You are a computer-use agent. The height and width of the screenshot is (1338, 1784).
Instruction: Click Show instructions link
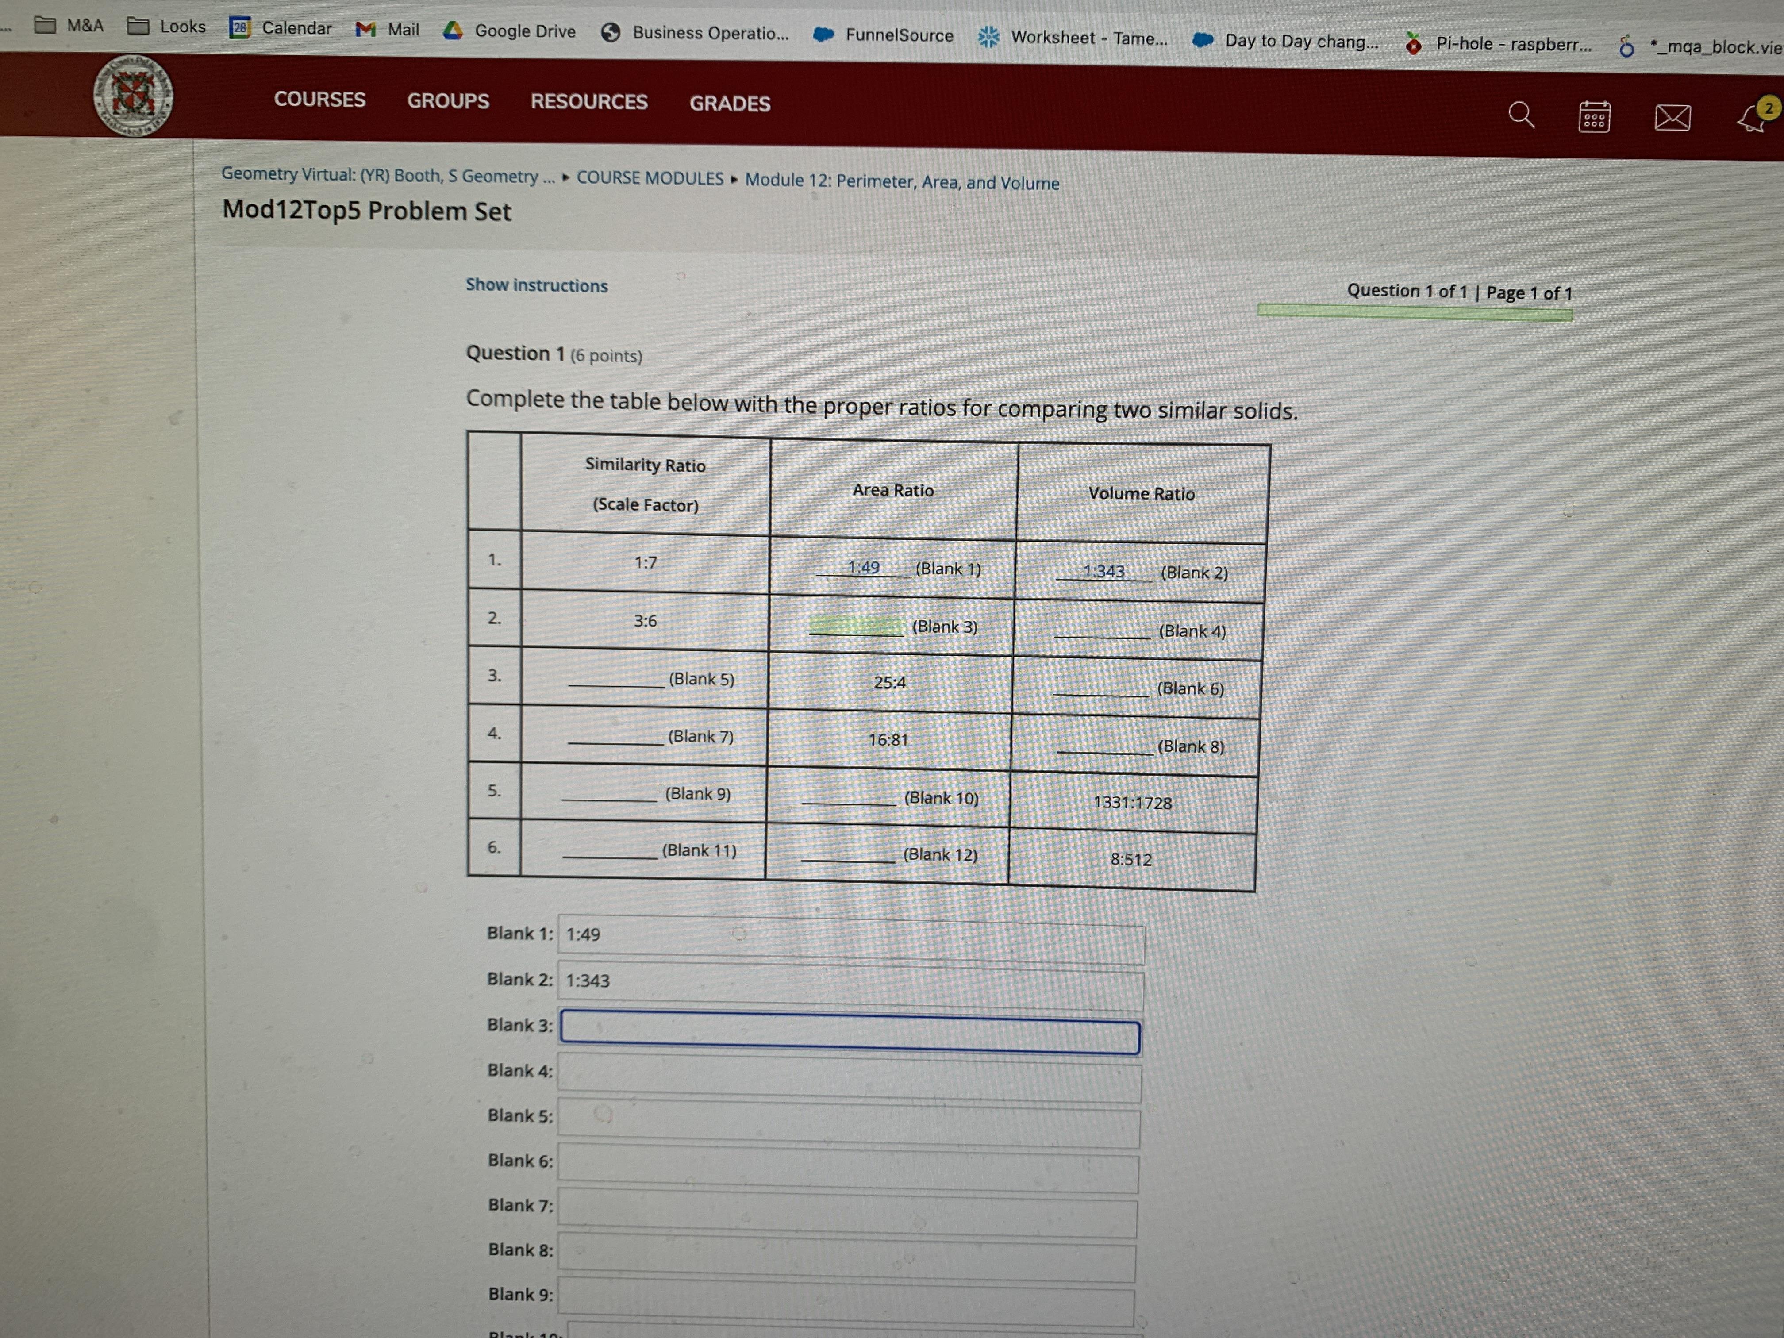point(536,285)
